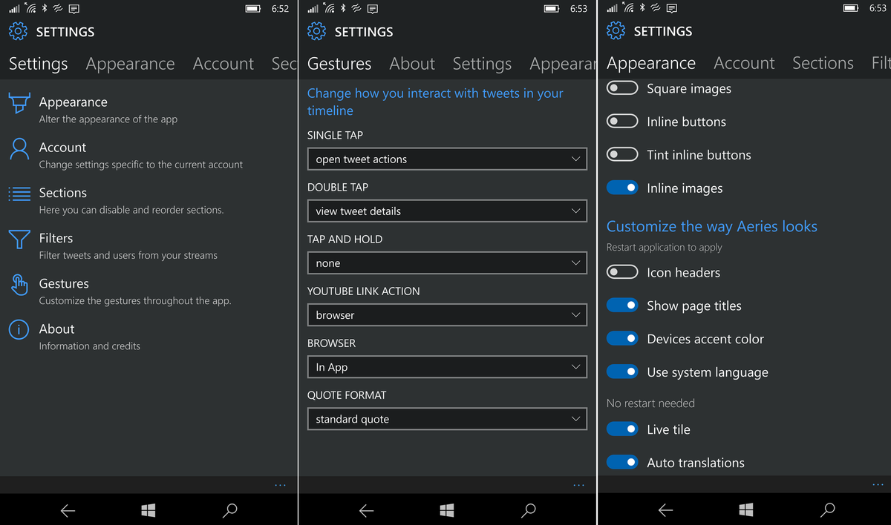Select the Account person icon
The height and width of the screenshot is (525, 891).
point(19,147)
